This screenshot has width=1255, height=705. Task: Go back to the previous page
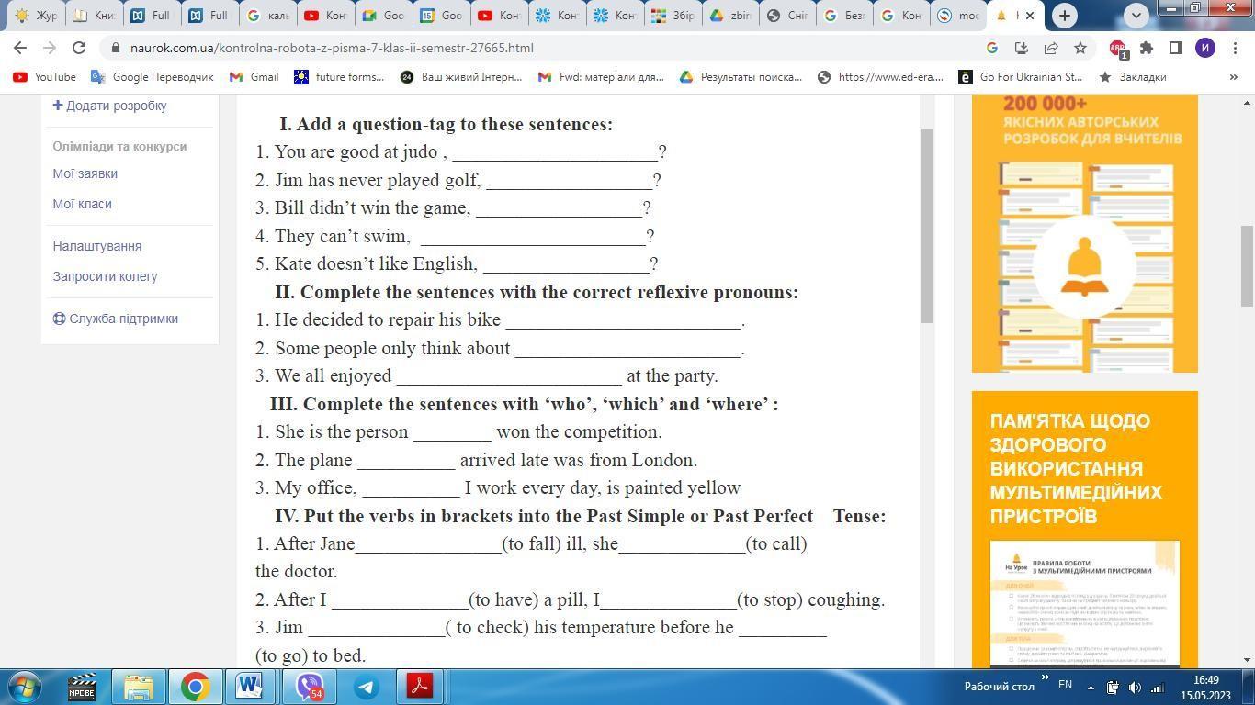pyautogui.click(x=20, y=48)
